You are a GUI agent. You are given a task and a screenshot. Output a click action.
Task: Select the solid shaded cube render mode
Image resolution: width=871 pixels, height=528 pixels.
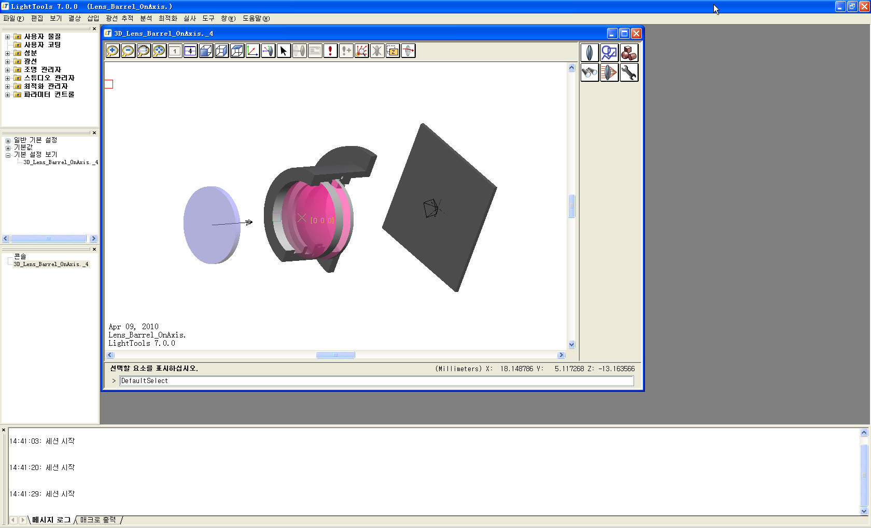click(206, 51)
